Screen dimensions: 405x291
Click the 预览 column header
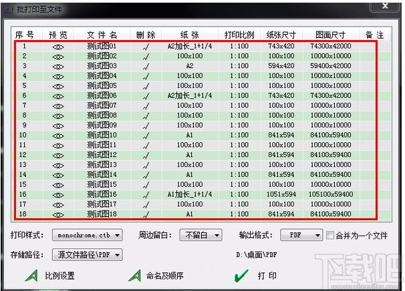point(58,35)
